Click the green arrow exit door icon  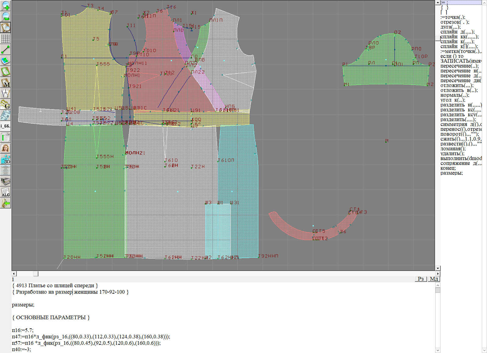pyautogui.click(x=5, y=203)
